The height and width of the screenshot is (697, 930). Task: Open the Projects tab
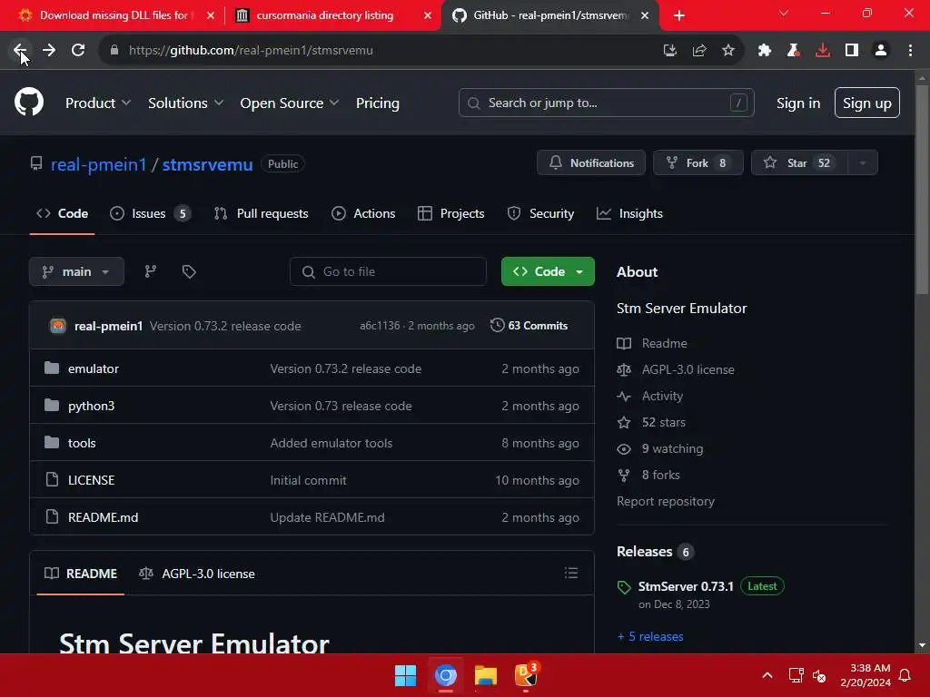click(450, 213)
